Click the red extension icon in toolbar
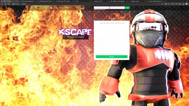 [169, 4]
